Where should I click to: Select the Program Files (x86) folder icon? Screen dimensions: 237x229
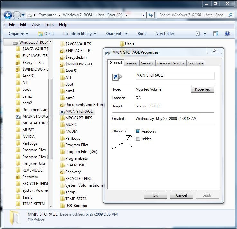[x=62, y=152]
